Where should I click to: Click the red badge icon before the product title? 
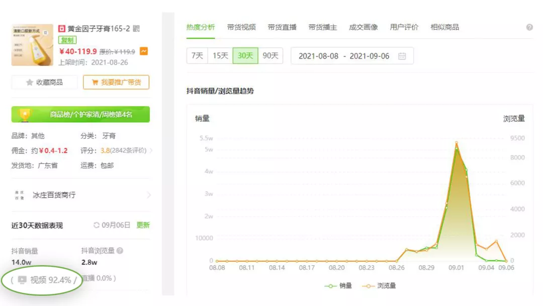coord(63,29)
